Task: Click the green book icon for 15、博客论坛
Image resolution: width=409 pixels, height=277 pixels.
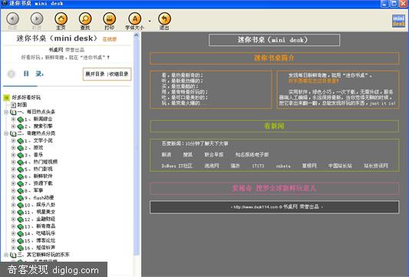Action: pyautogui.click(x=21, y=241)
